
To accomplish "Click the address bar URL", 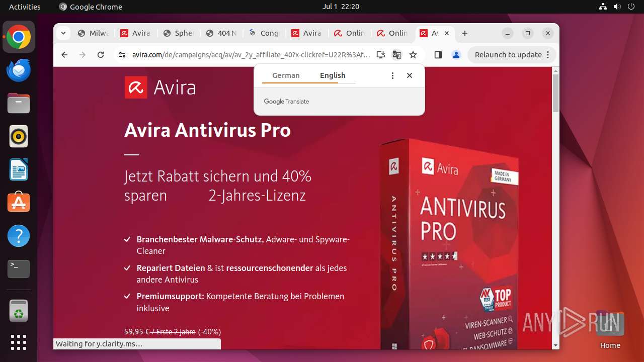I will (251, 55).
